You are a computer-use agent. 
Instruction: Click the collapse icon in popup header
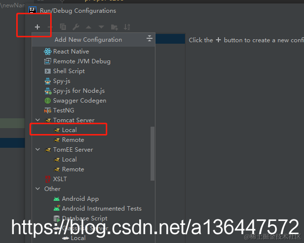pos(149,38)
